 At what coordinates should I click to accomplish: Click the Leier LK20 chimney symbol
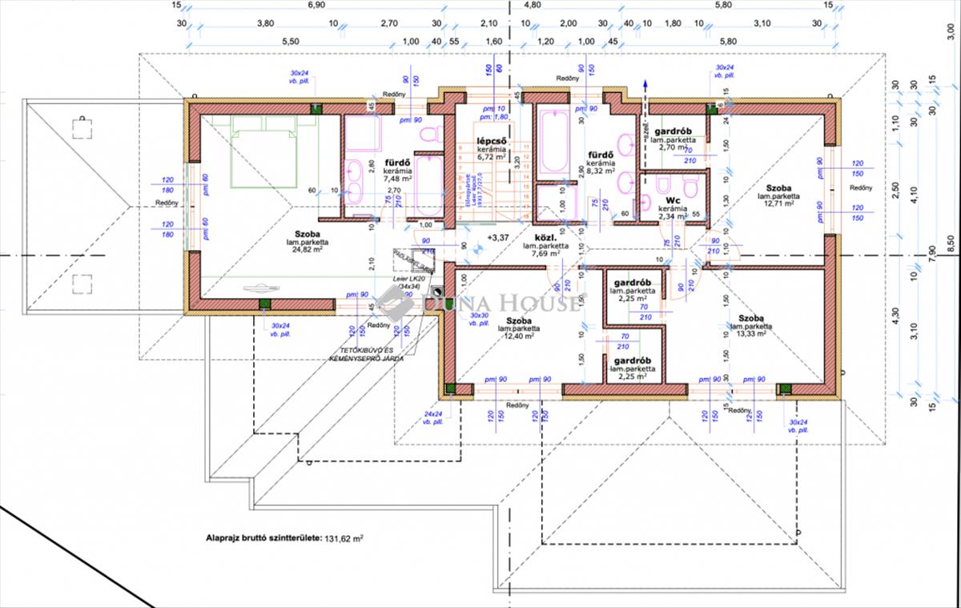pyautogui.click(x=435, y=292)
